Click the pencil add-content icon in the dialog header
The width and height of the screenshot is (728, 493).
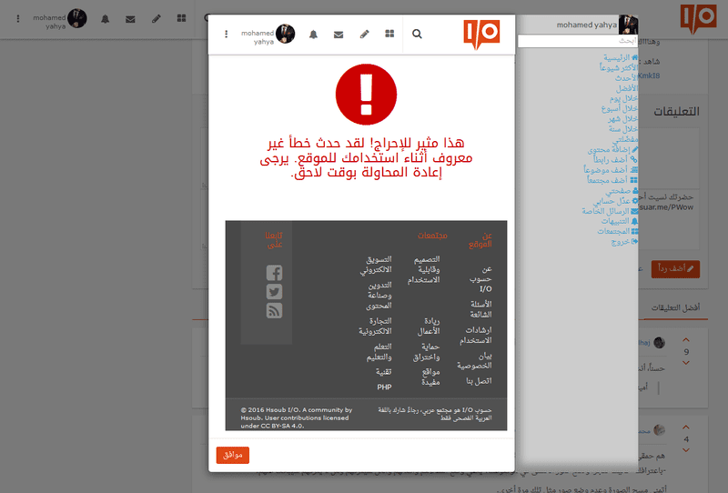coord(365,34)
